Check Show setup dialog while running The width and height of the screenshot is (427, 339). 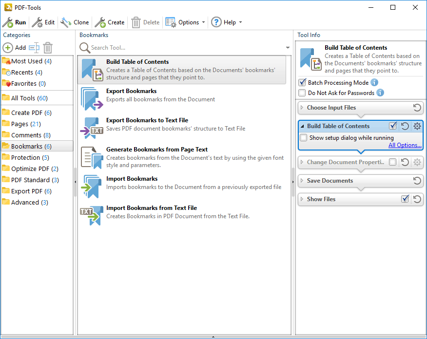pyautogui.click(x=304, y=138)
